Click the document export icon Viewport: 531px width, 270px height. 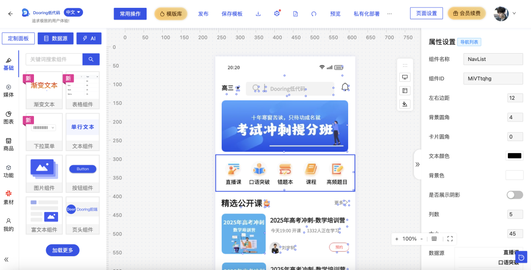[295, 14]
